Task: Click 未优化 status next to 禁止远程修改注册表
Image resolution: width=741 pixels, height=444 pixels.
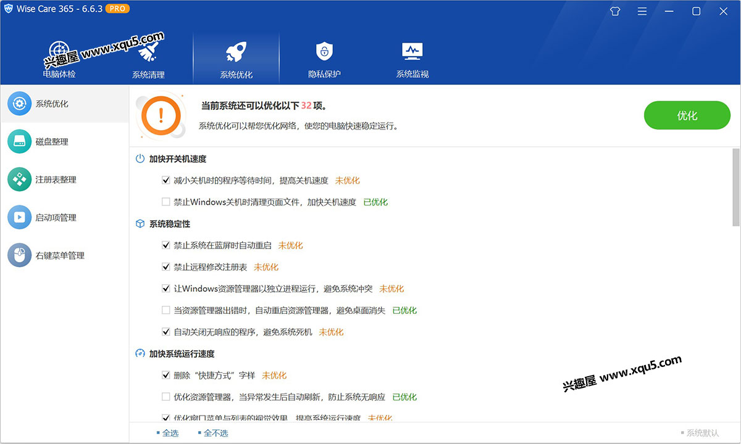Action: (x=266, y=267)
